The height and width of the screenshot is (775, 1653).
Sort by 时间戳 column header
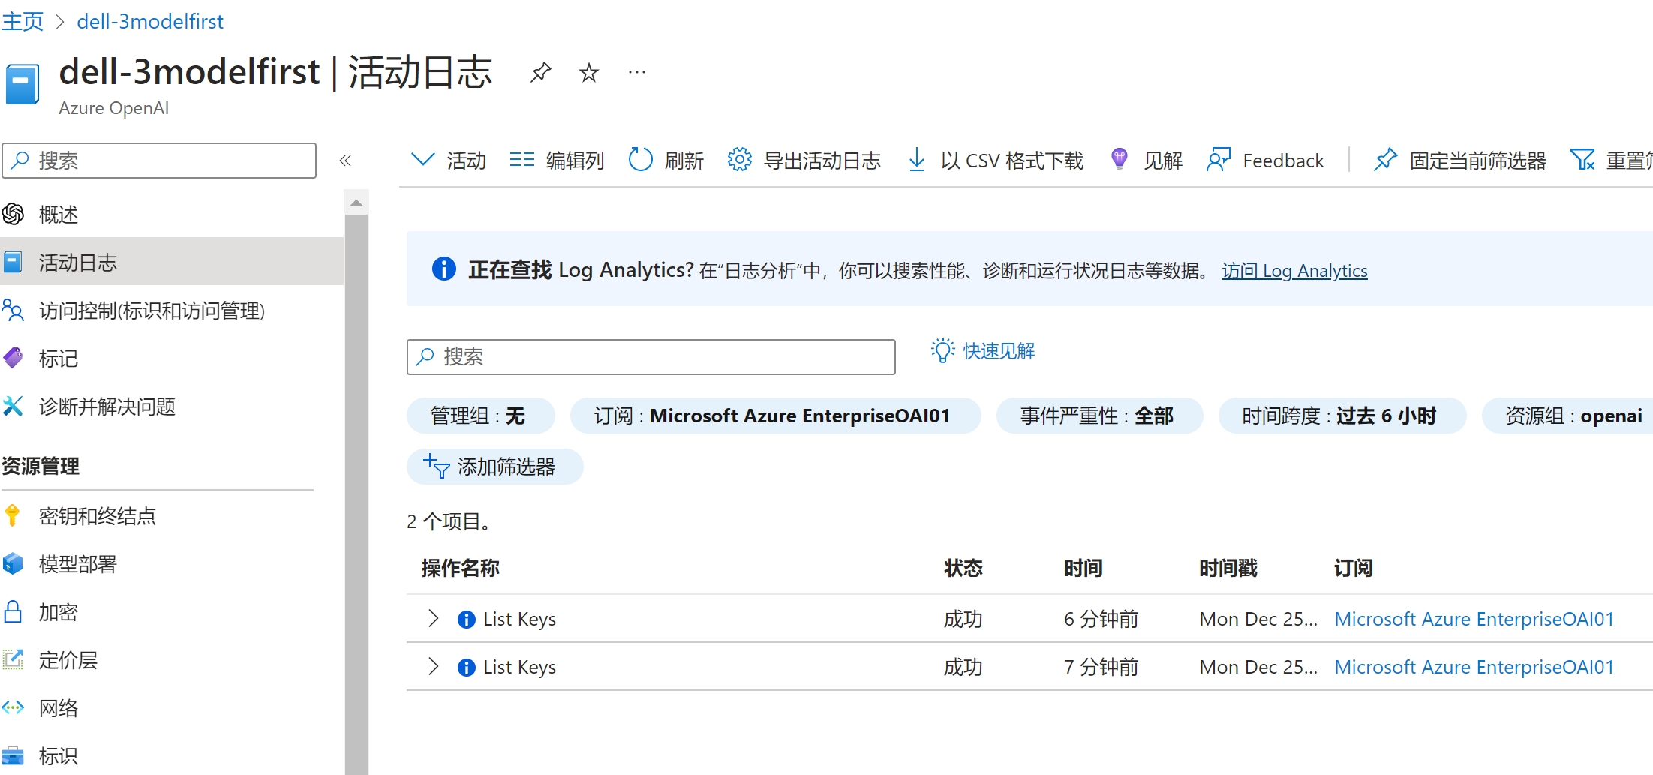(1228, 568)
